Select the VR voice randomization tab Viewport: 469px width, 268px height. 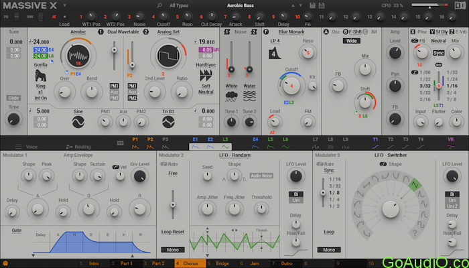point(450,143)
